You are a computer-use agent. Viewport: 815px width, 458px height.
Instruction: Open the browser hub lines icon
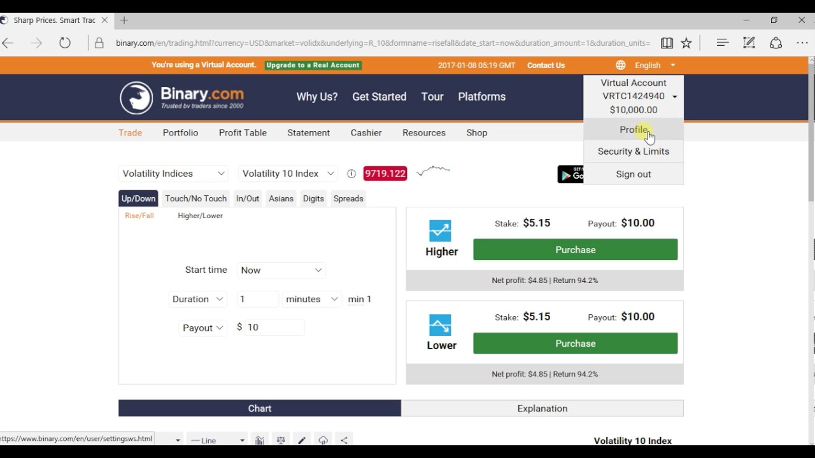click(x=722, y=43)
